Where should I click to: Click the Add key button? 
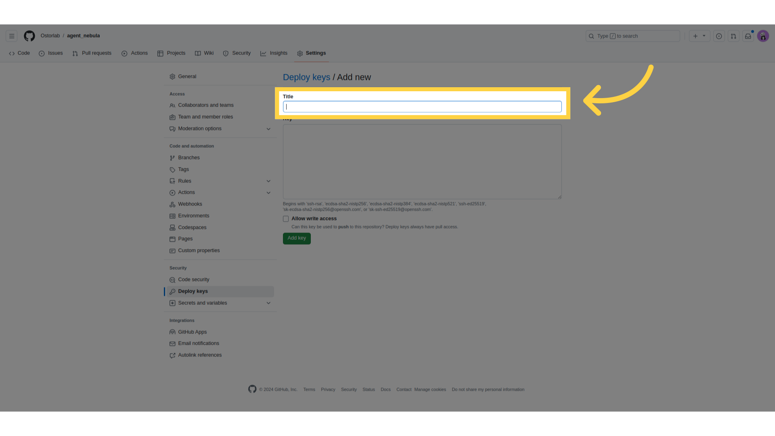(297, 237)
